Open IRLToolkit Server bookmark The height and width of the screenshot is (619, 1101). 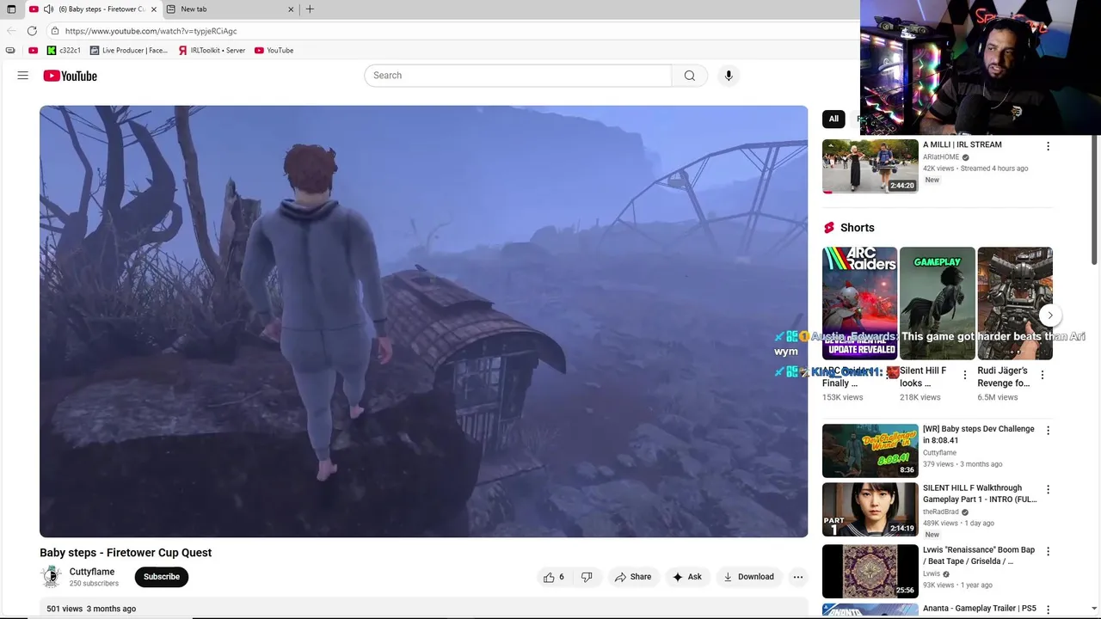point(212,51)
